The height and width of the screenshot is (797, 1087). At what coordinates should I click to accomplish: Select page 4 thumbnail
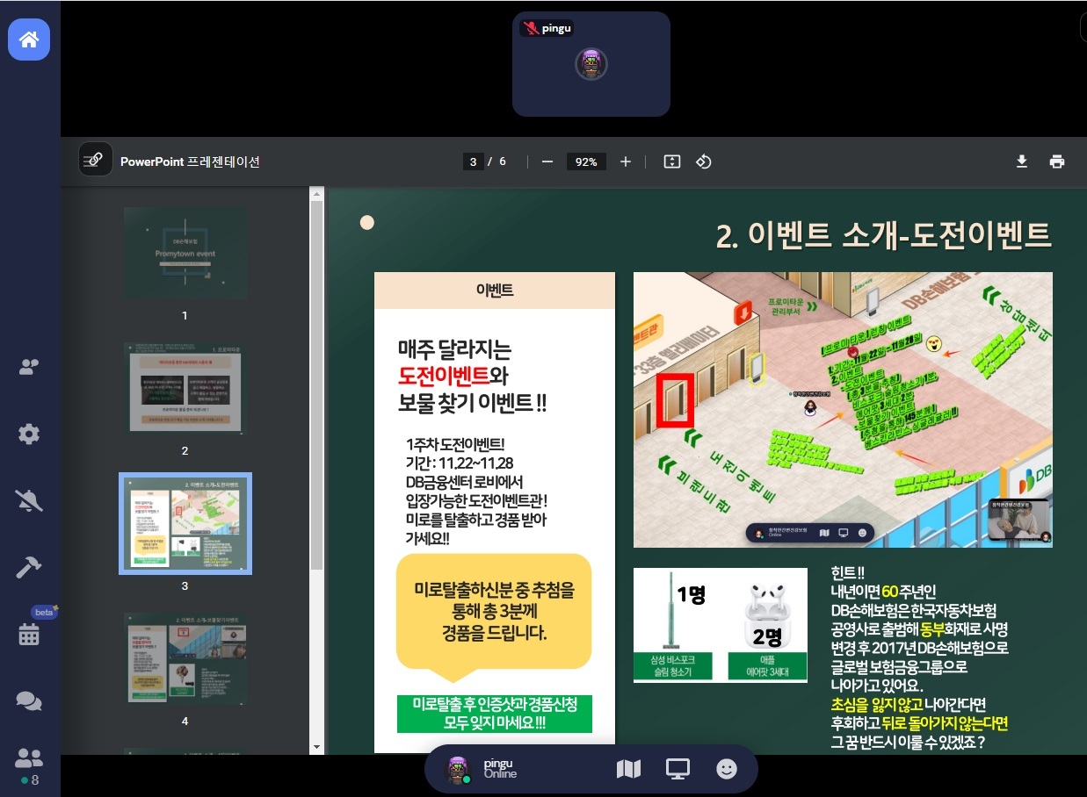[185, 658]
